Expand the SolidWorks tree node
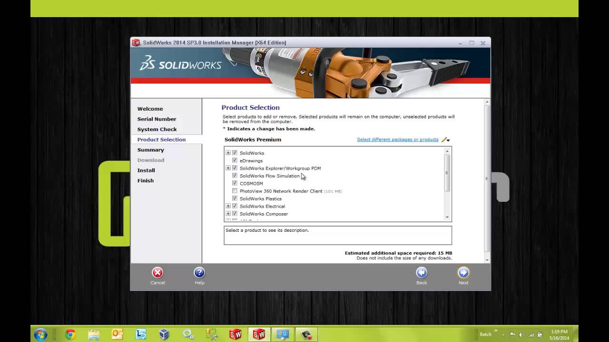The image size is (609, 342). tap(228, 153)
